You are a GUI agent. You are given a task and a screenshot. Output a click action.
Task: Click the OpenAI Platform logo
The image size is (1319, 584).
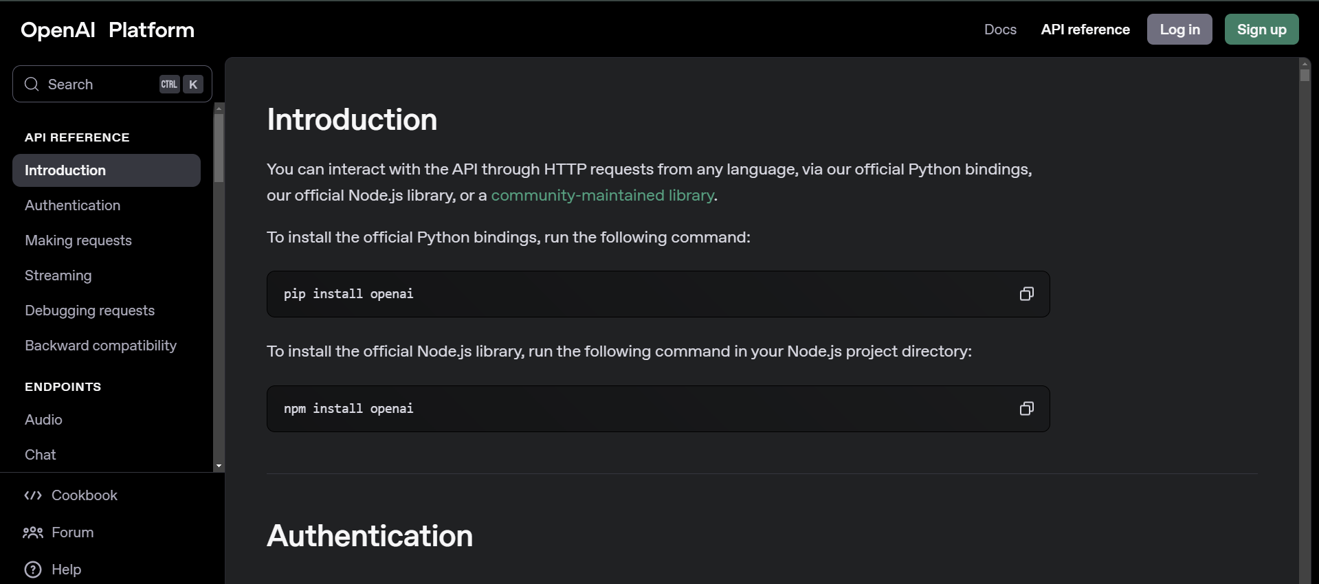[x=108, y=30]
